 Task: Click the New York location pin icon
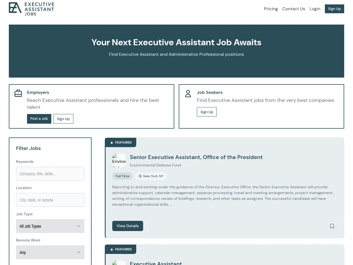coord(140,176)
